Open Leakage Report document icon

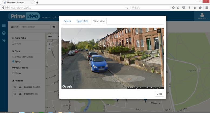[15, 87]
